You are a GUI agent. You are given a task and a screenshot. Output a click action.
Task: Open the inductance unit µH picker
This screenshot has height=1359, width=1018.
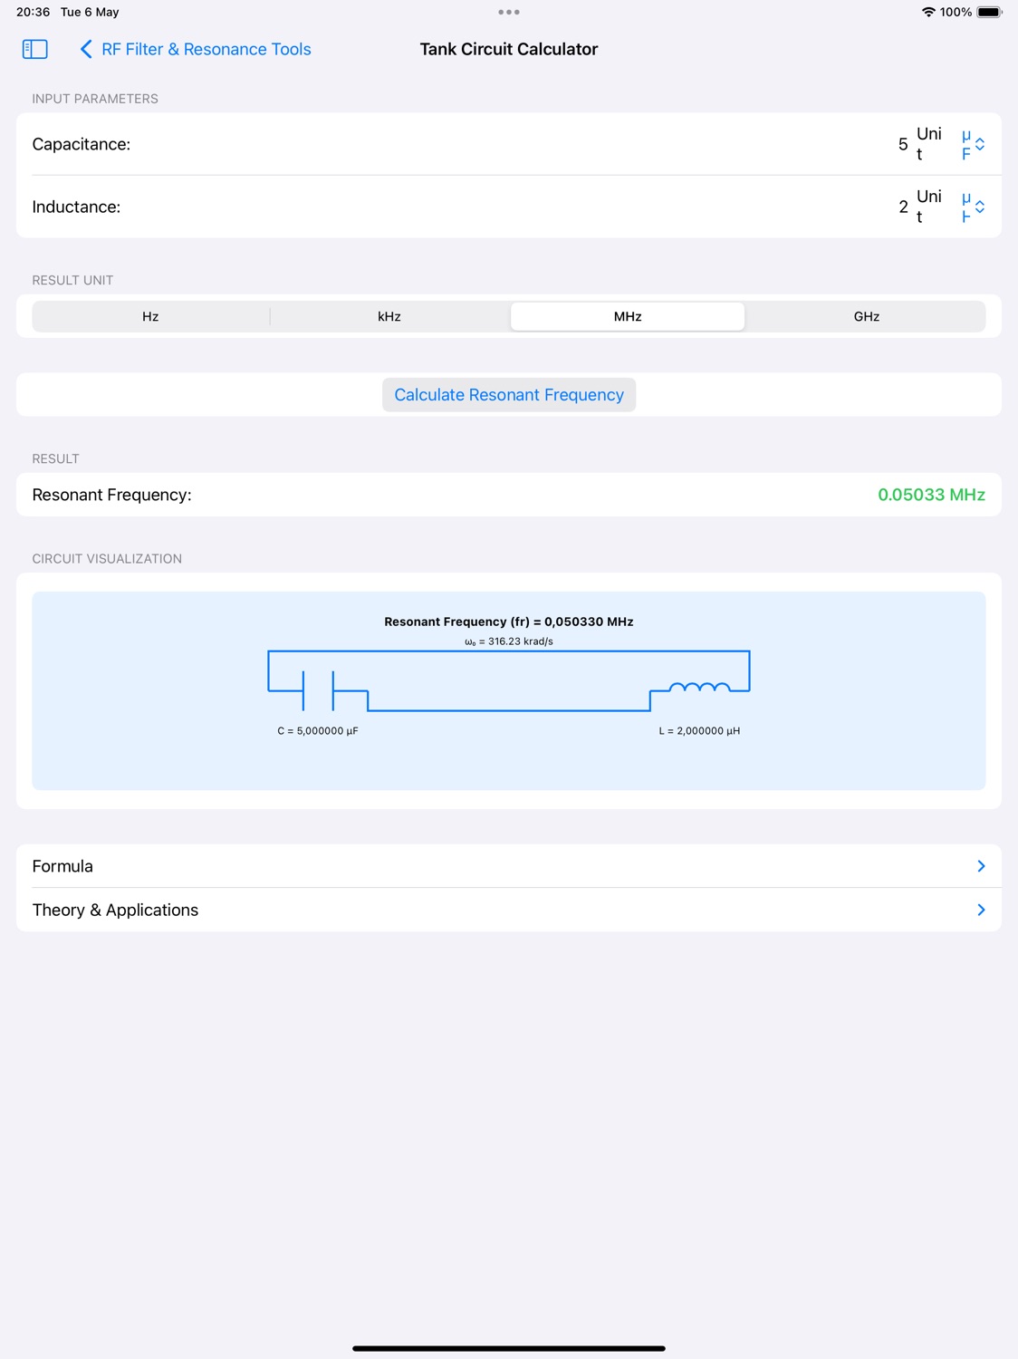973,207
